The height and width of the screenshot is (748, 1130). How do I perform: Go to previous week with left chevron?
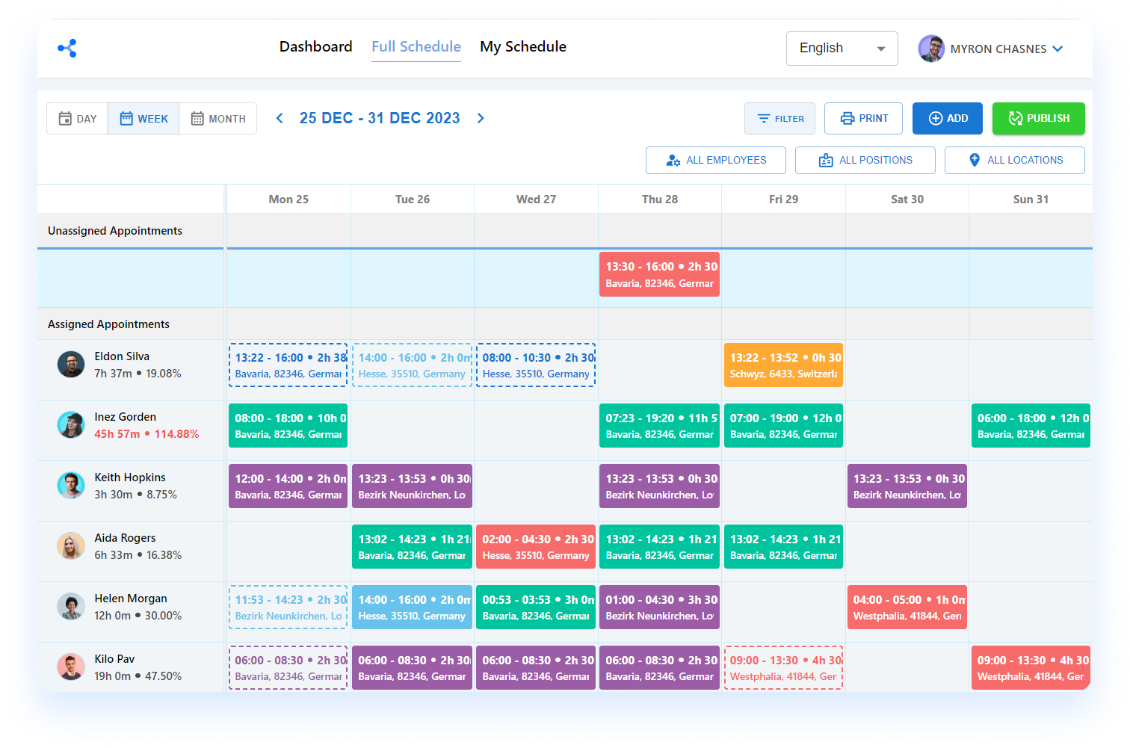pos(280,118)
